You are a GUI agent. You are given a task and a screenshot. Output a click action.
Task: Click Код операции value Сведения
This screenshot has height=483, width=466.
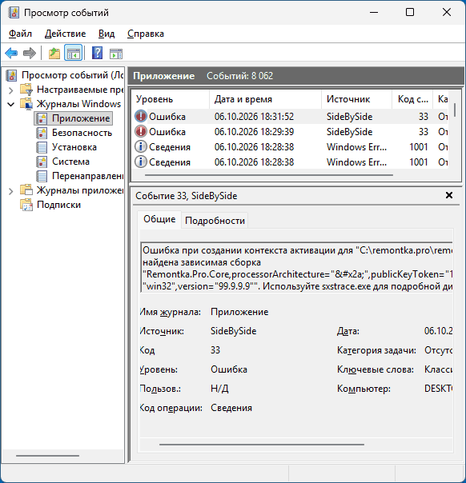pyautogui.click(x=231, y=408)
